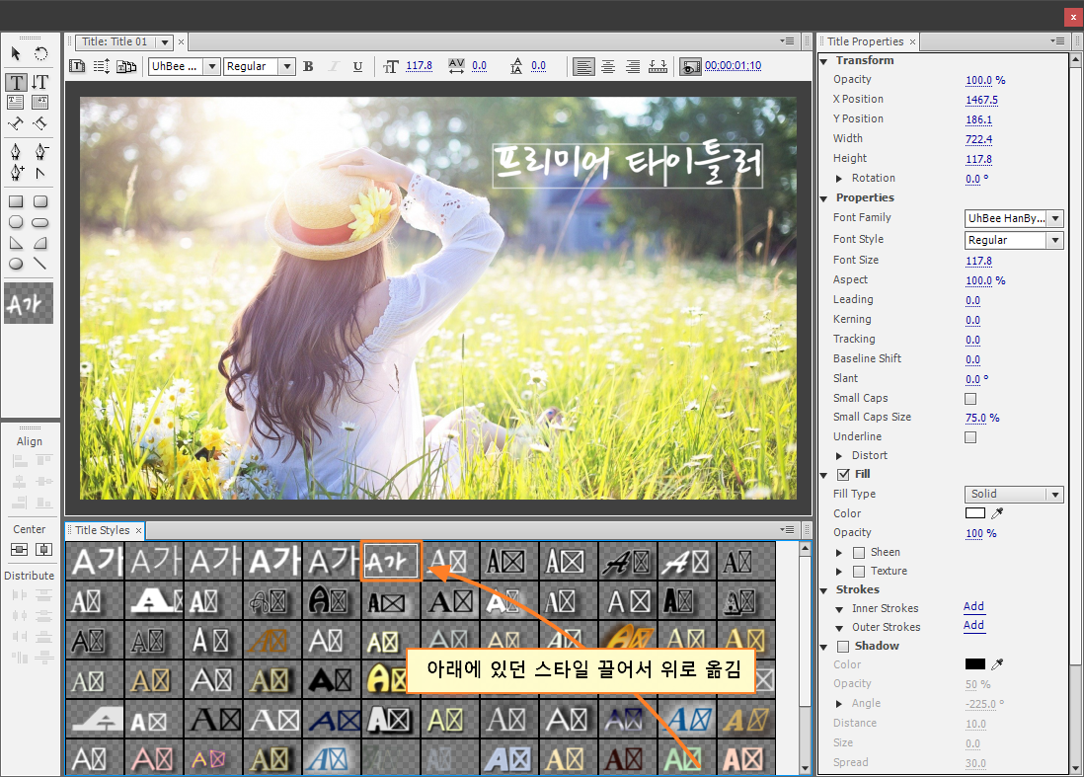Collapse the Strokes section
The image size is (1084, 777).
824,590
